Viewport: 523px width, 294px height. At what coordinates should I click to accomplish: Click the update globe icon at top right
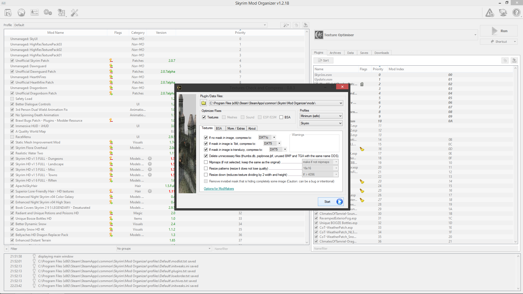click(x=503, y=13)
